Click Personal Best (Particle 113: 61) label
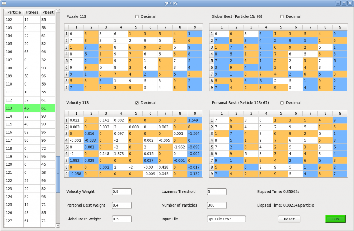Screen dimensions: 354x231 (240, 103)
